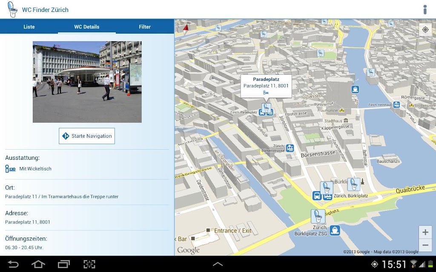Go to Android home screen
Screen dimensions: 436x272
[38, 264]
